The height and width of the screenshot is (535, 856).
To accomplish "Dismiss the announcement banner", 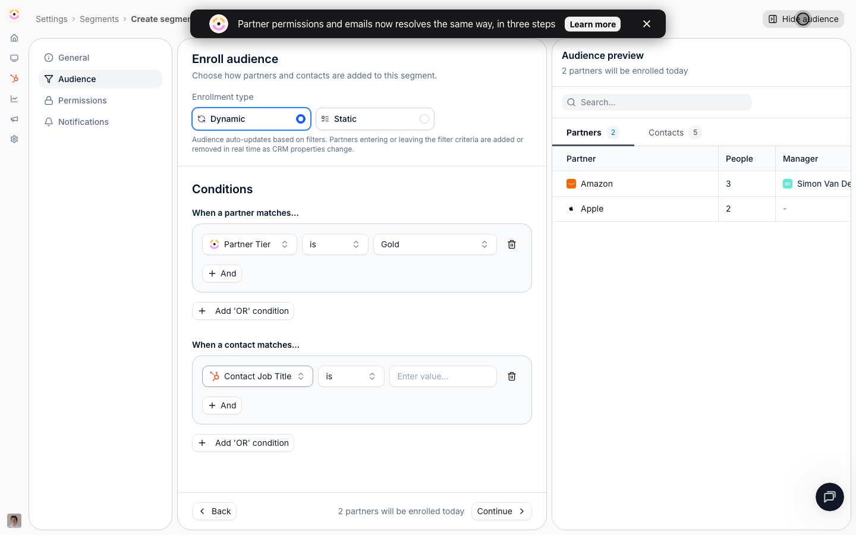I will point(647,24).
